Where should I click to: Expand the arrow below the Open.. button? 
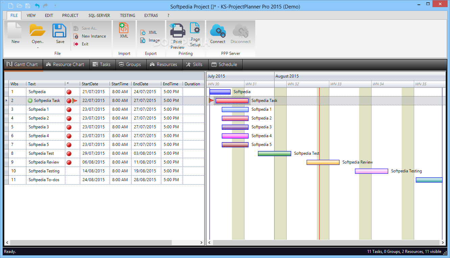tap(38, 48)
